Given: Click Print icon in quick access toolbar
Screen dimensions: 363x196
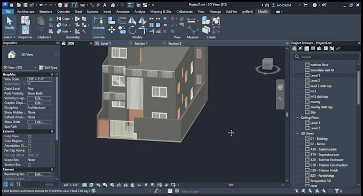Looking at the screenshot, I should click(x=60, y=5).
